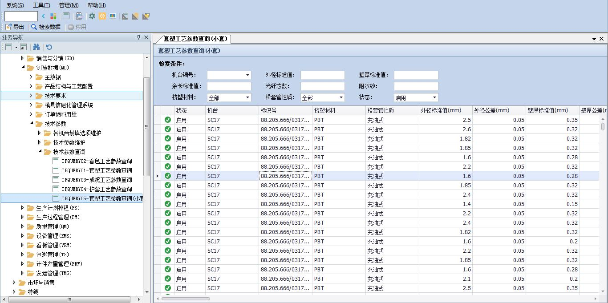Click the binoculars search icon in navigation panel
The image size is (608, 303).
36,47
